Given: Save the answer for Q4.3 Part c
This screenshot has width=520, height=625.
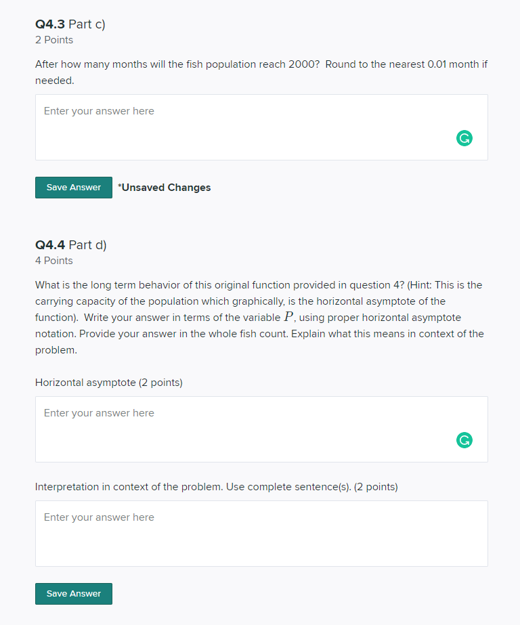Looking at the screenshot, I should tap(74, 188).
